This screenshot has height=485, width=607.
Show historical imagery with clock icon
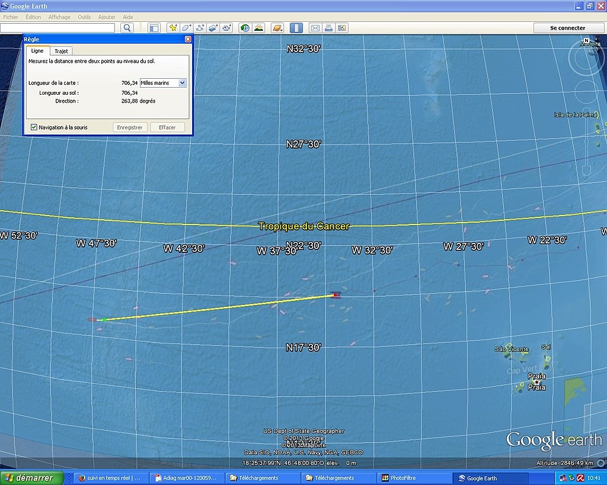[245, 28]
